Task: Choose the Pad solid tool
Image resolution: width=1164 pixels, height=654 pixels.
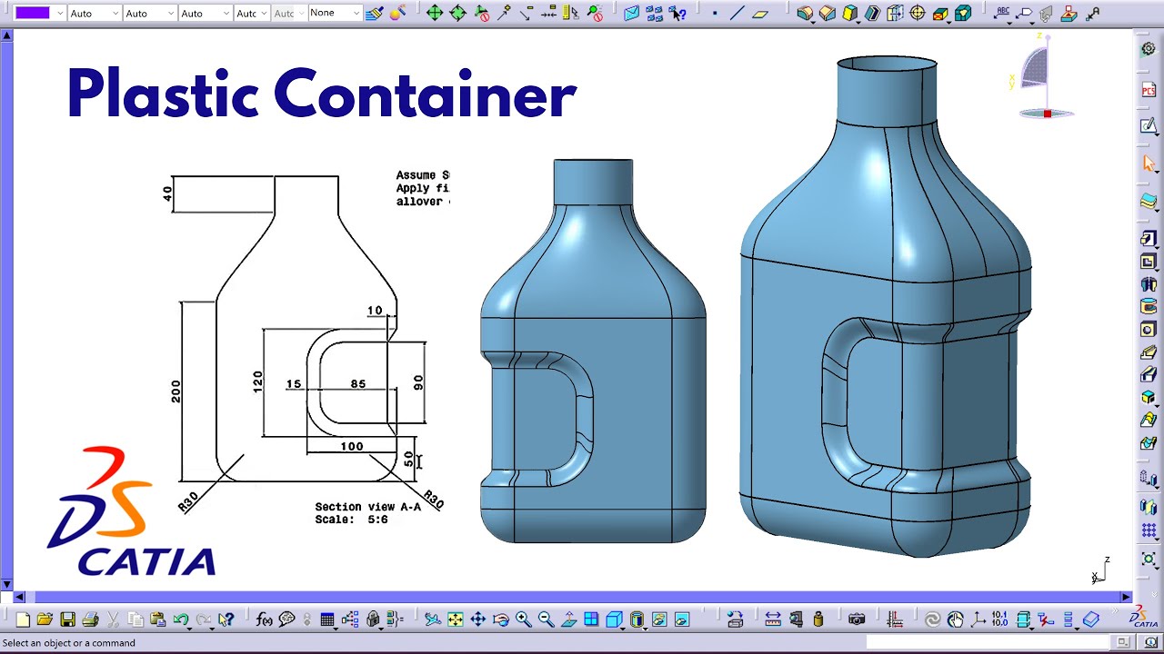Action: 805,14
